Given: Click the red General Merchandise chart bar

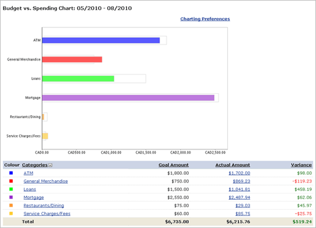Looking at the screenshot, I should (72, 59).
